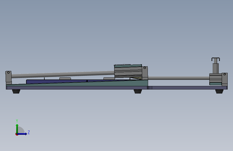Click the 'Z' axis label

(29, 132)
